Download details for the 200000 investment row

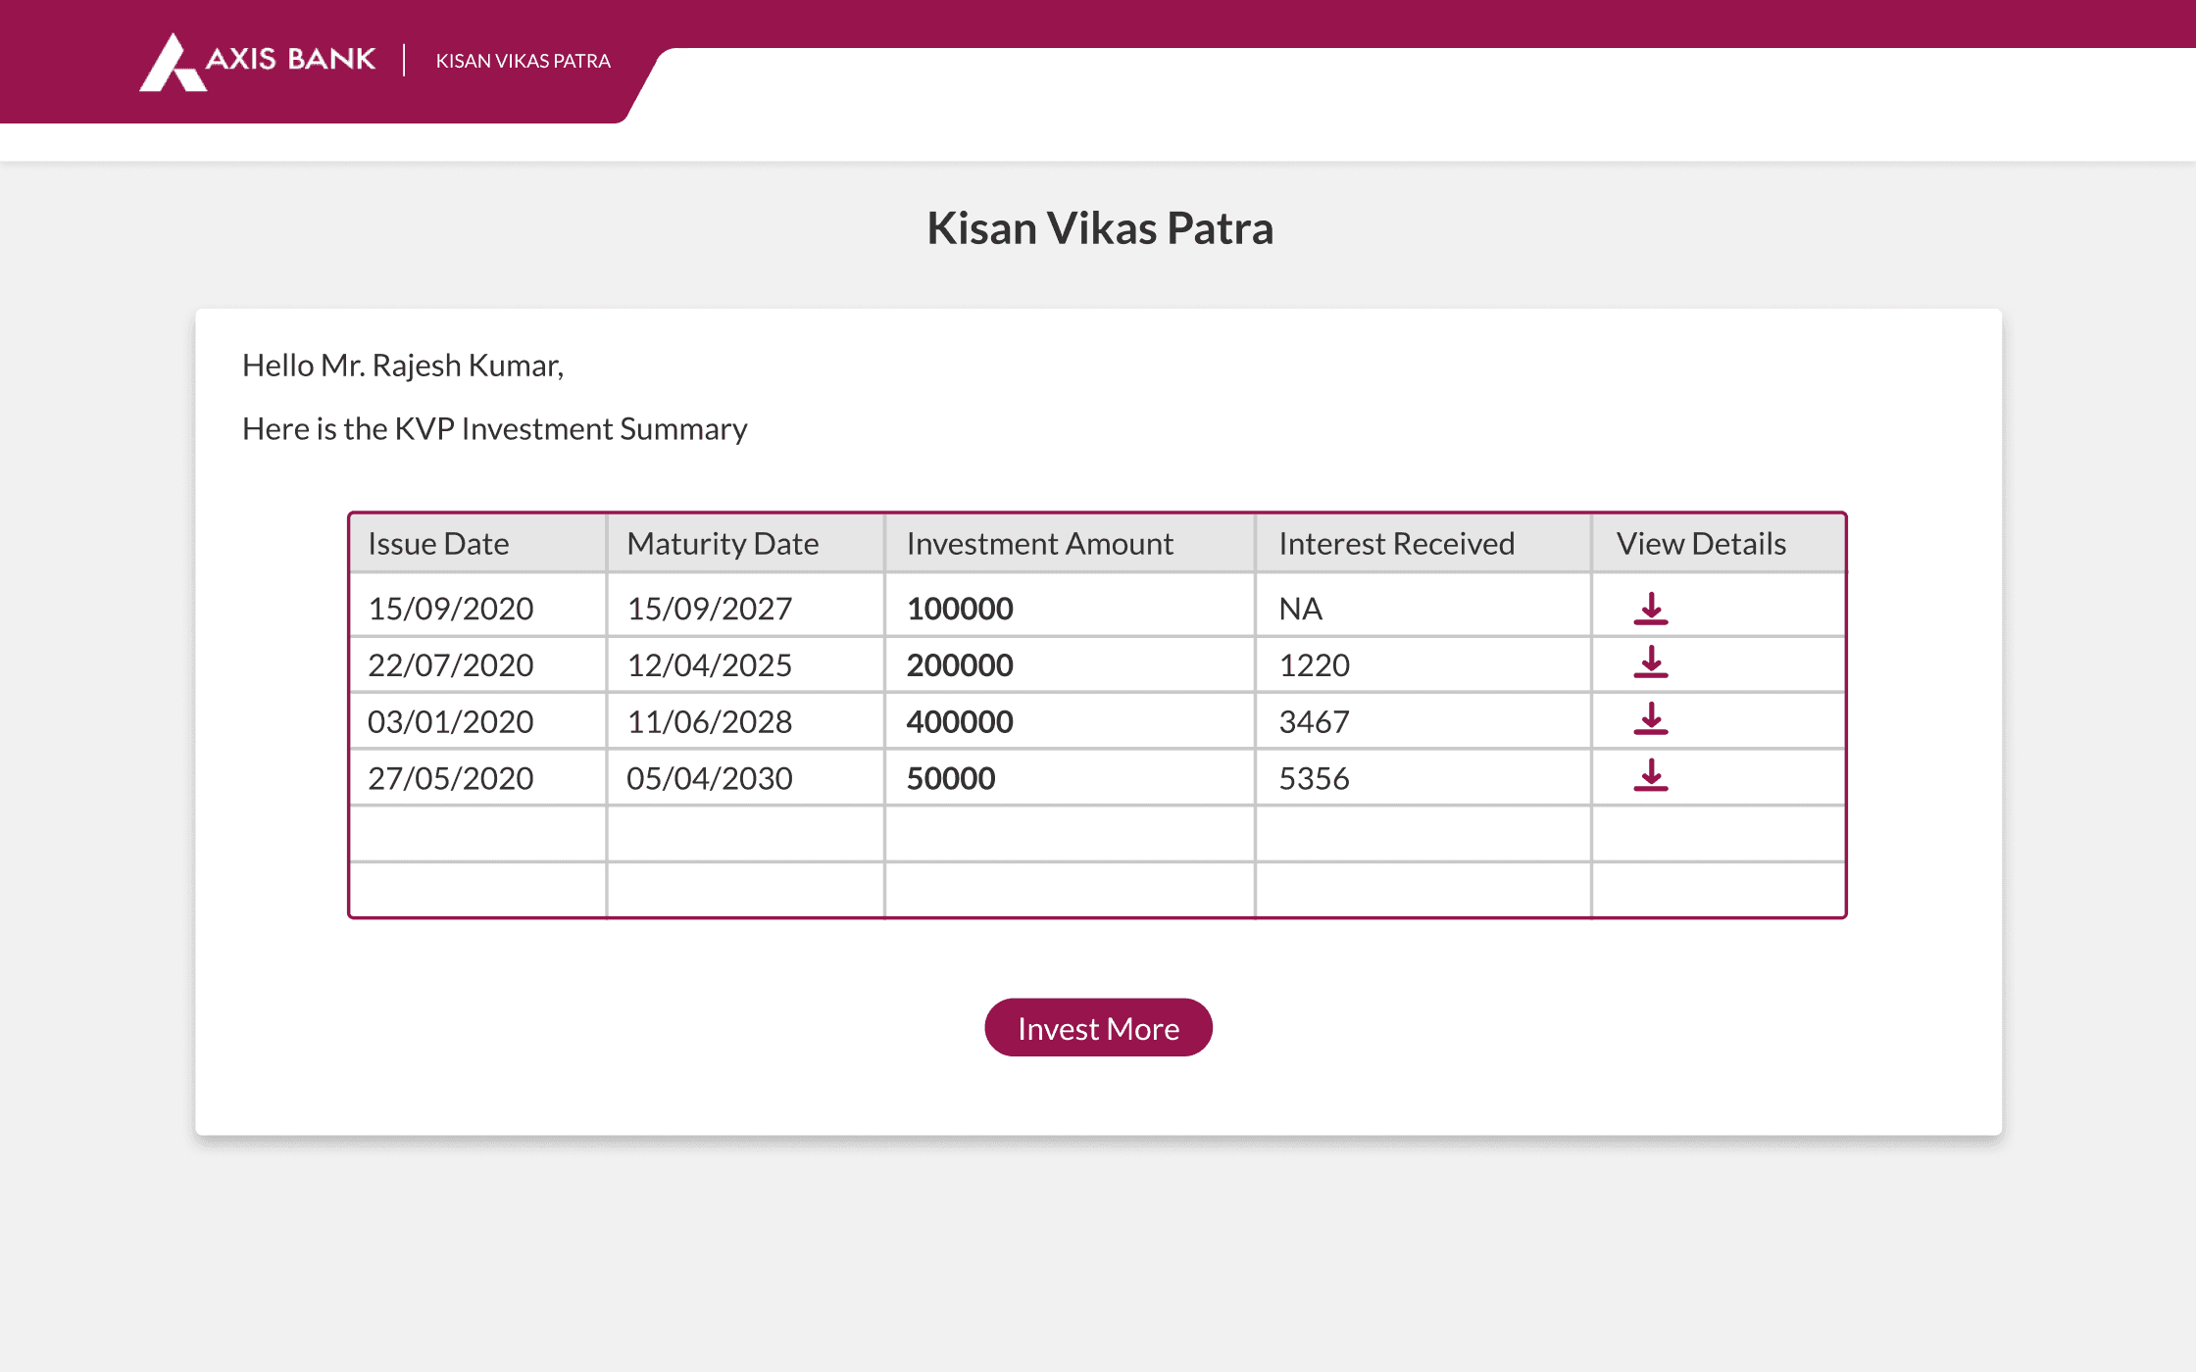coord(1651,662)
